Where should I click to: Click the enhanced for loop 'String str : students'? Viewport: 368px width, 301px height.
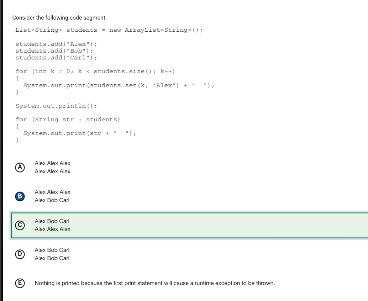(68, 120)
